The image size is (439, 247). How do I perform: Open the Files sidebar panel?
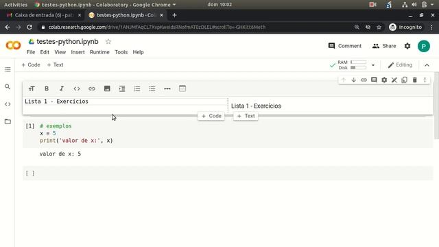tap(8, 121)
